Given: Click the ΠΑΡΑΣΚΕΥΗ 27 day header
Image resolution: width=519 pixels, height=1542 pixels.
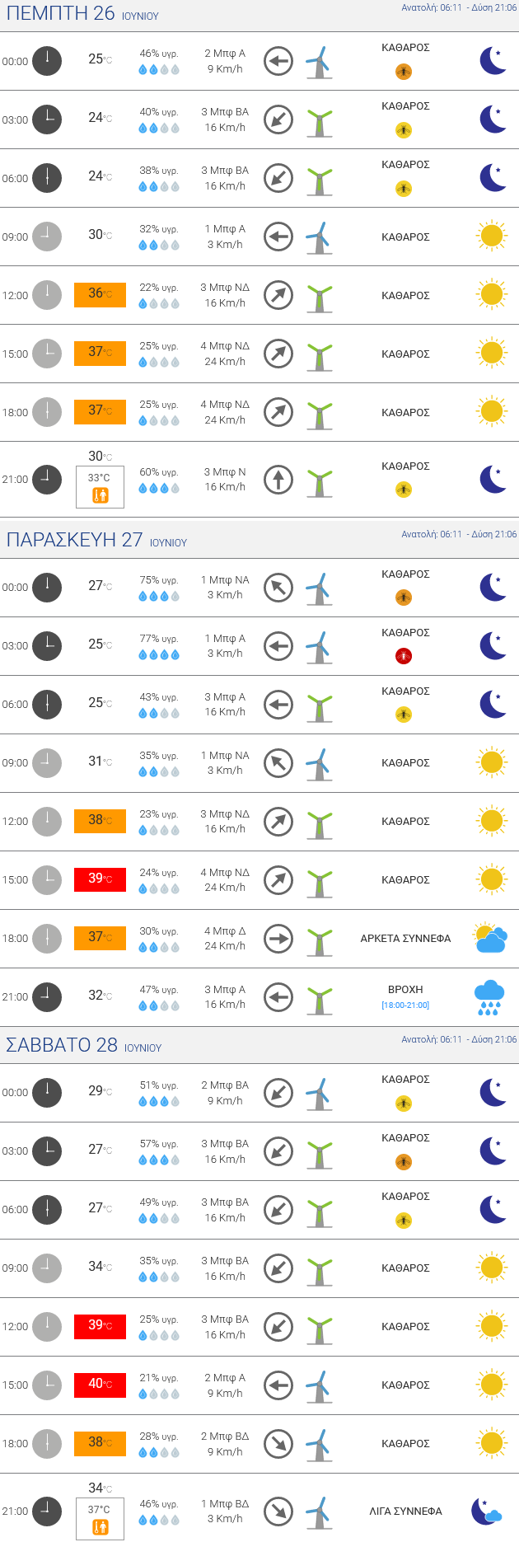Looking at the screenshot, I should tap(74, 540).
